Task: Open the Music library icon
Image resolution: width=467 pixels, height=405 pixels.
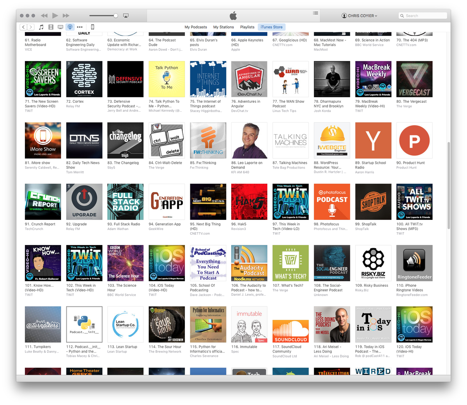Action: (x=41, y=27)
